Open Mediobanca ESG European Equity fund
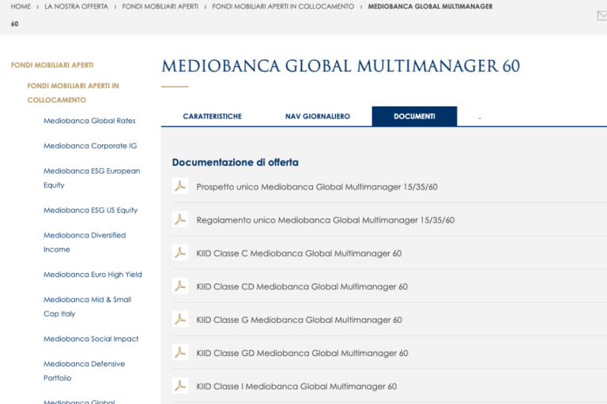Screen dimensions: 607x404 92,178
